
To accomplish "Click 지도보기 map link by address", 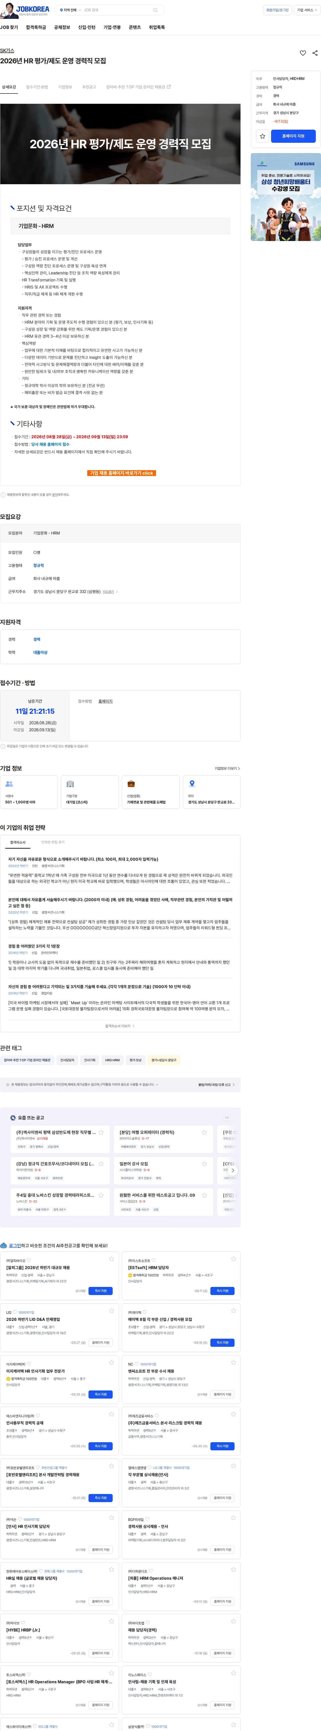I will [109, 592].
